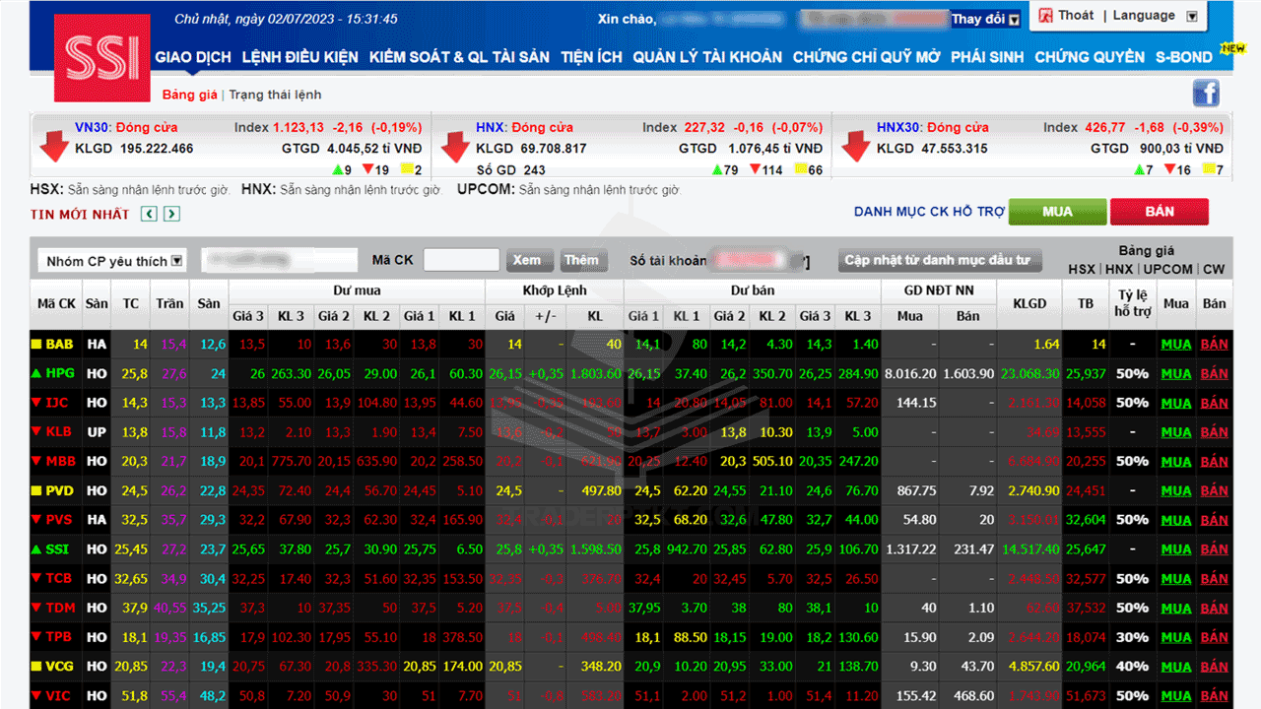The height and width of the screenshot is (709, 1261).
Task: Go to previous news with left arrow
Action: (149, 214)
